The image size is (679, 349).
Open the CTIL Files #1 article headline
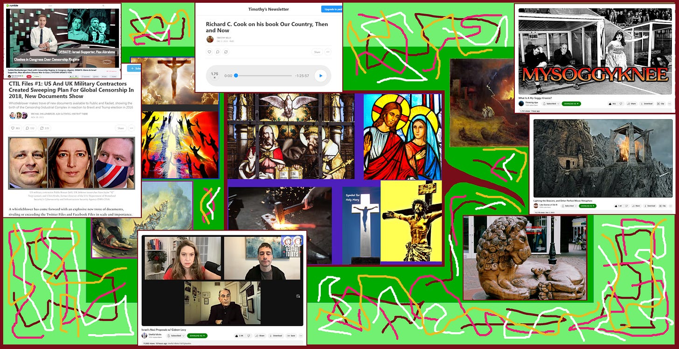coord(71,90)
